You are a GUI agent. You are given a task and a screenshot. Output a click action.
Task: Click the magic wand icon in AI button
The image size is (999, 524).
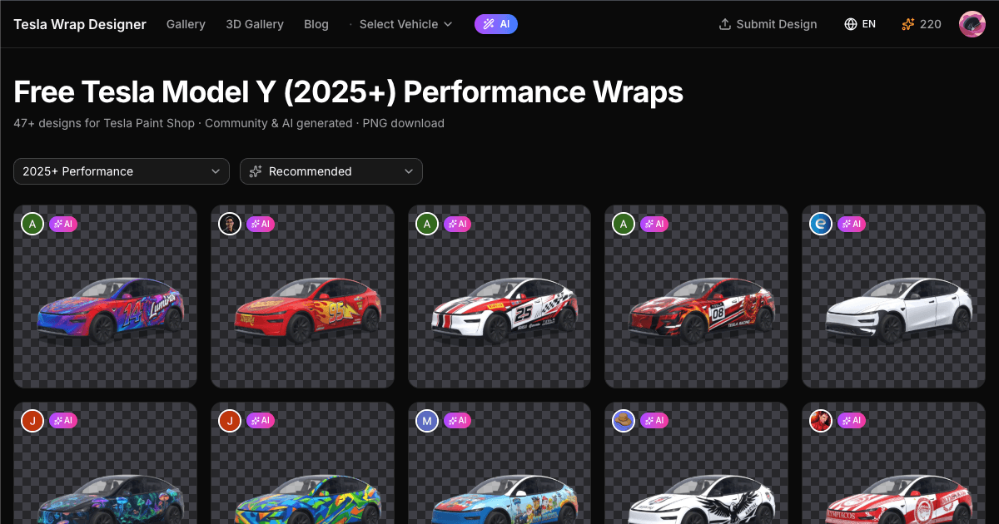click(490, 24)
